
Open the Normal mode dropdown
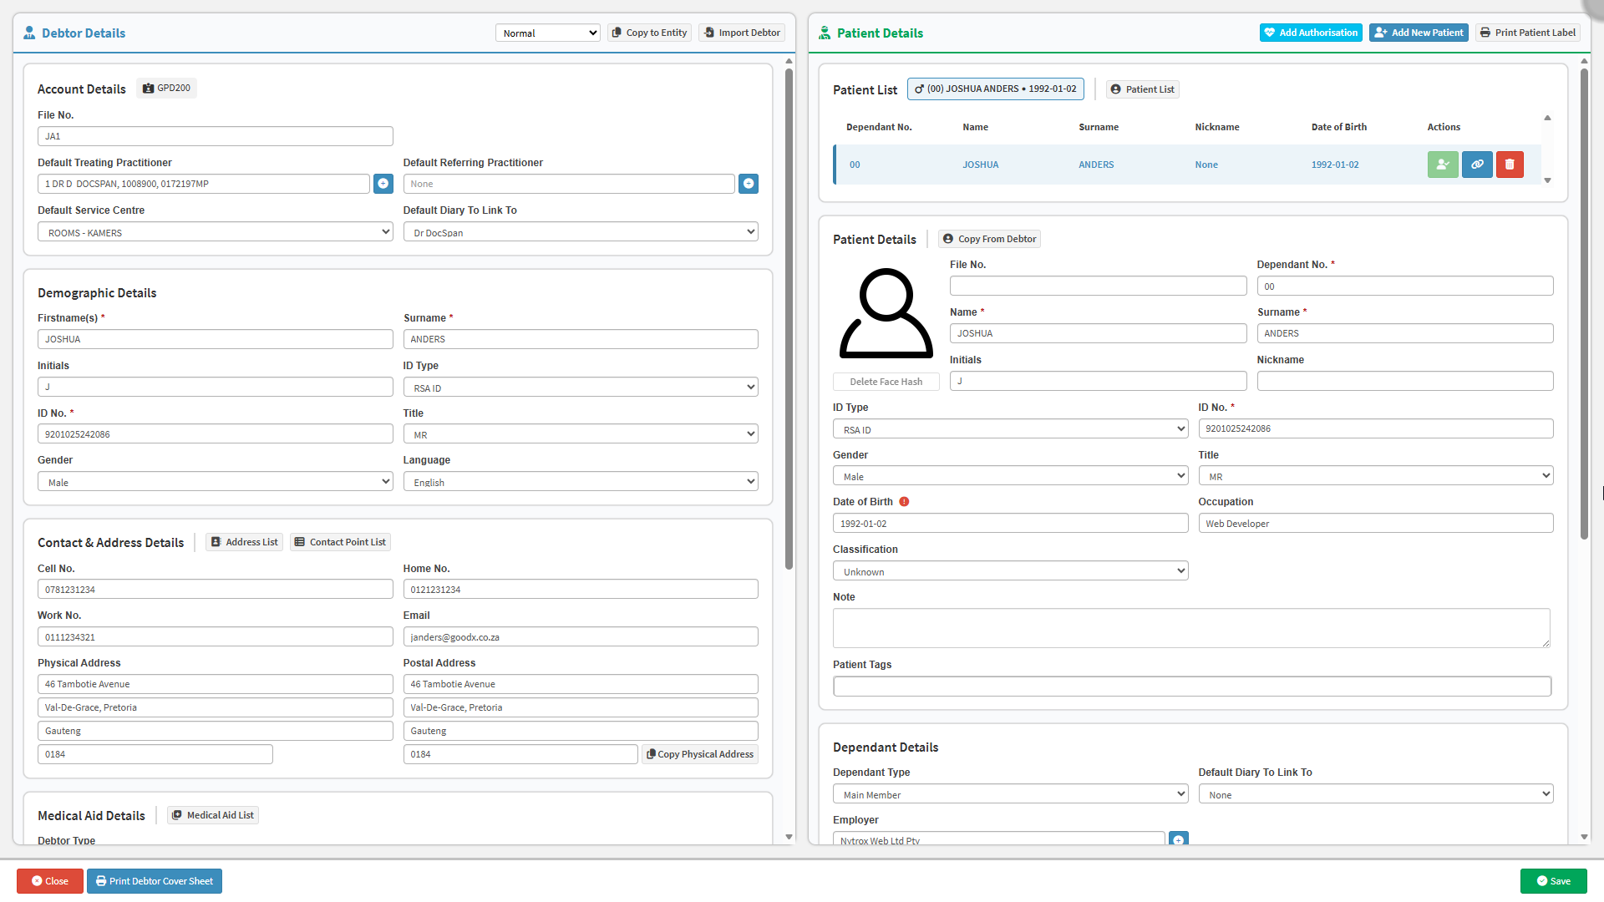[548, 33]
